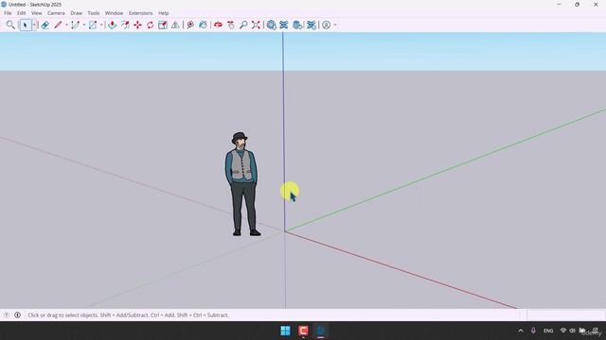Expand the Select tool dropdown arrow
Image resolution: width=606 pixels, height=340 pixels.
click(x=34, y=25)
